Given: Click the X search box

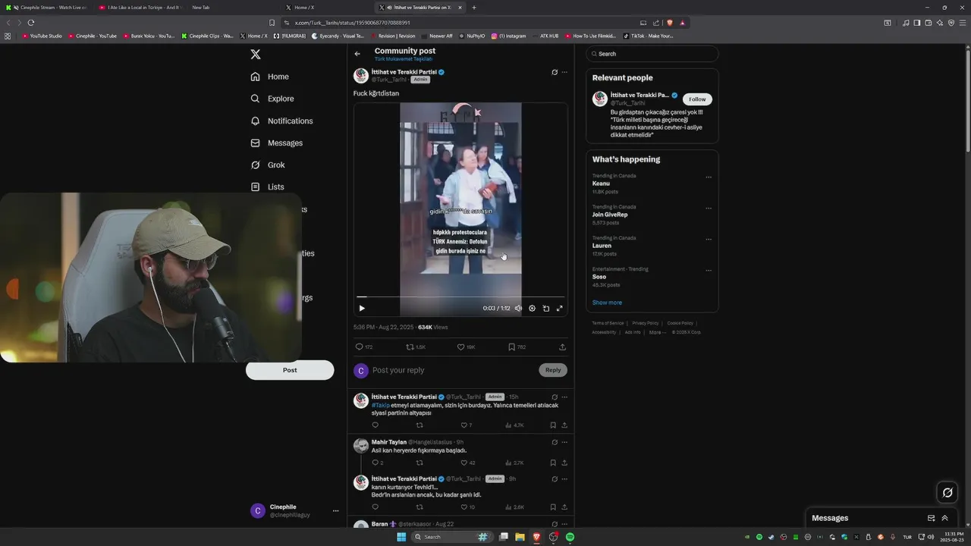Looking at the screenshot, I should [x=652, y=54].
